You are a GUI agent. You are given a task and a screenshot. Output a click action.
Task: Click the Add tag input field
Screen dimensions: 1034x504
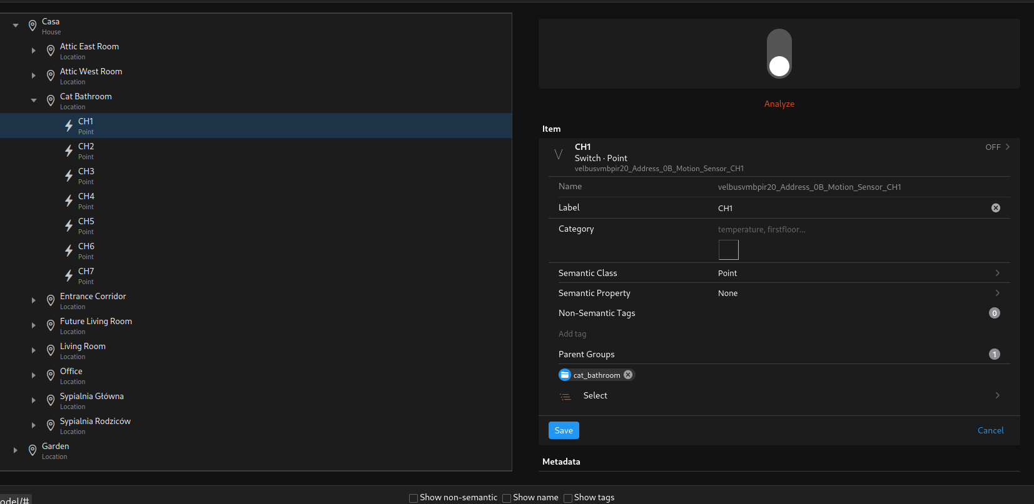(779, 334)
